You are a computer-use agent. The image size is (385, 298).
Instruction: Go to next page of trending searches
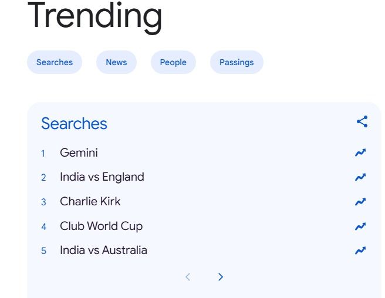[221, 277]
